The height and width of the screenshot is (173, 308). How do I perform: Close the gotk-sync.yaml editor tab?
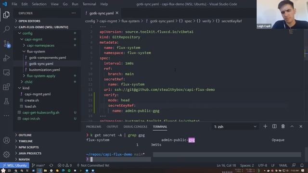[117, 13]
